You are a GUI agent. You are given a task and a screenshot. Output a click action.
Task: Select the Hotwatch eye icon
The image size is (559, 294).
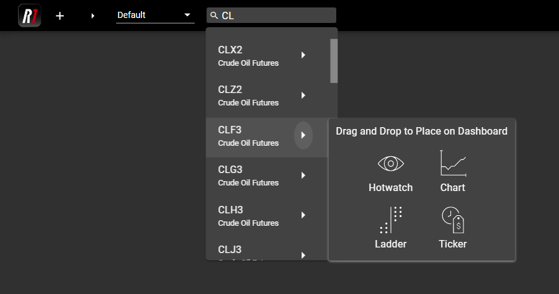(x=390, y=164)
